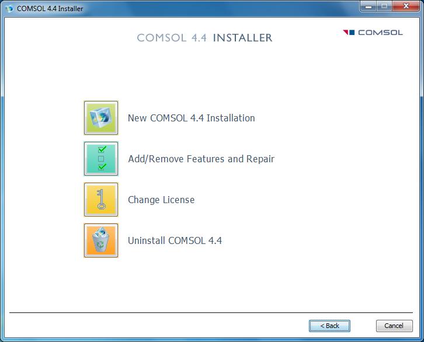Viewport: 424px width, 342px height.
Task: Click the COMSOL installer icon in title bar
Action: 9,8
